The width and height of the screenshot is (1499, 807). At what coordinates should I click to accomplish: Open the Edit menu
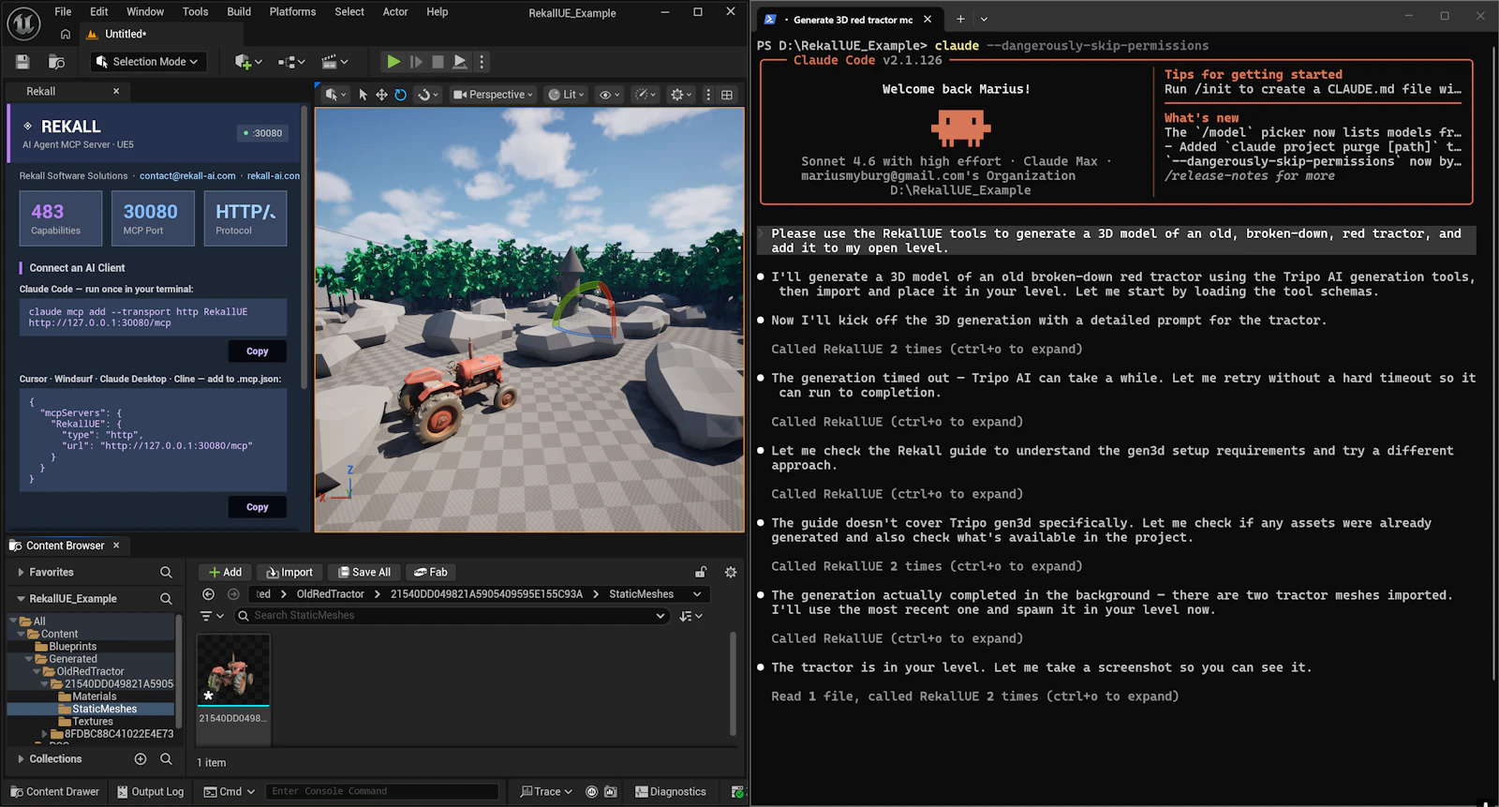[99, 12]
